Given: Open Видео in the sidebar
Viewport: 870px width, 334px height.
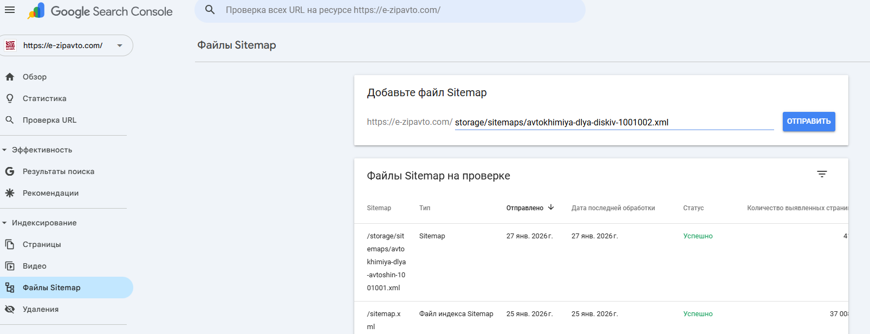Looking at the screenshot, I should [x=35, y=266].
